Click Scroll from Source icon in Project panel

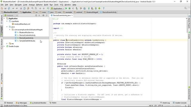(36, 15)
